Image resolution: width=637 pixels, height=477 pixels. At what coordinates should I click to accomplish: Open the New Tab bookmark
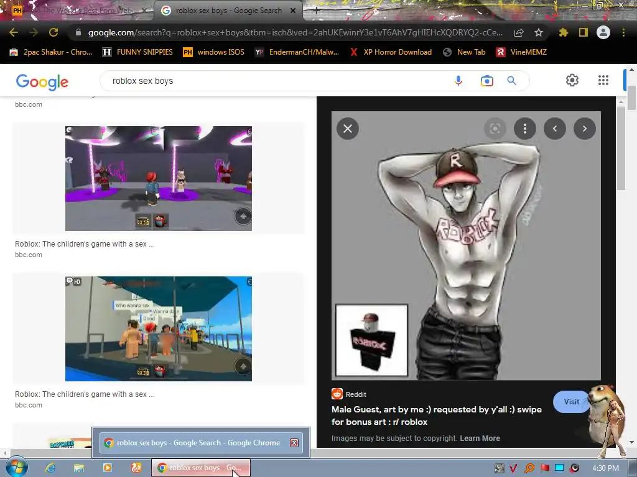pos(464,52)
